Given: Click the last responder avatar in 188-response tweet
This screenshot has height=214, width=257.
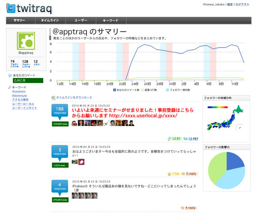Looking at the screenshot, I should click(x=131, y=123).
